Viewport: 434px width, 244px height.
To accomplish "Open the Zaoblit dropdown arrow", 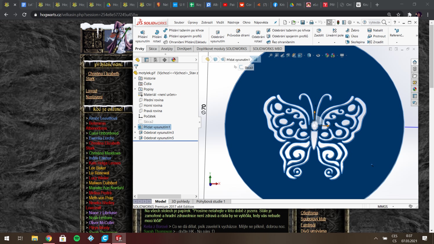I will click(x=319, y=43).
